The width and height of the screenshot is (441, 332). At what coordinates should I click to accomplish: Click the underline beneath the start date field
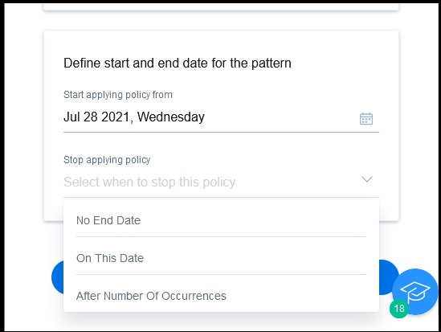[x=221, y=132]
